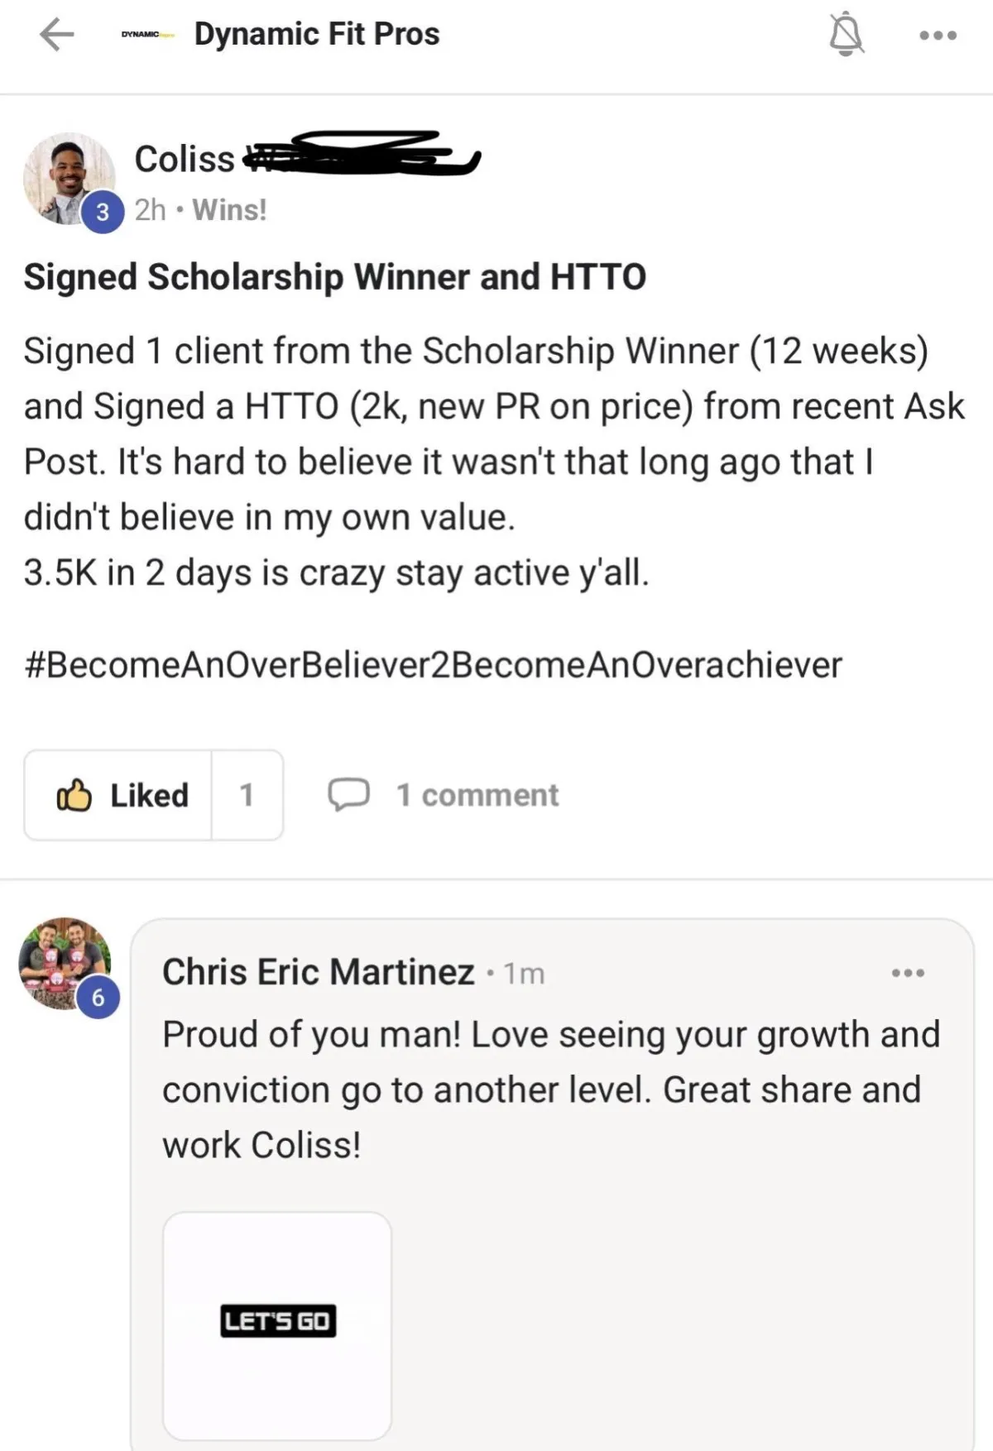Open the Wins! category link

point(229,210)
